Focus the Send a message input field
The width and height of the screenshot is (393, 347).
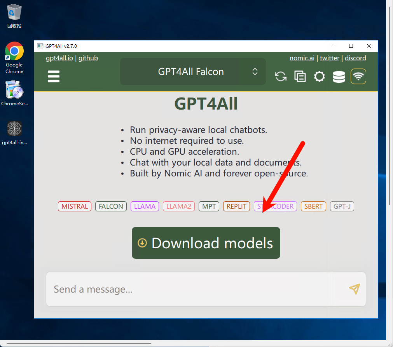click(x=206, y=289)
